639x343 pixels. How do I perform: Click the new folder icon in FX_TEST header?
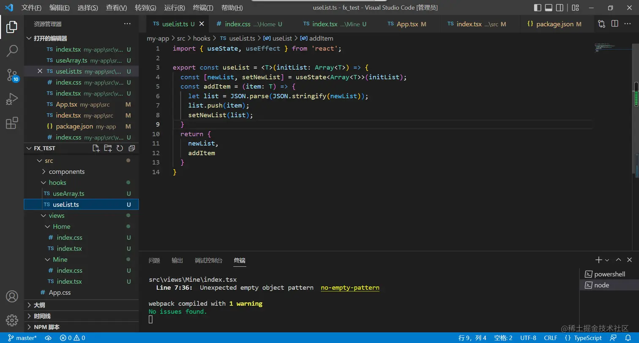(108, 148)
